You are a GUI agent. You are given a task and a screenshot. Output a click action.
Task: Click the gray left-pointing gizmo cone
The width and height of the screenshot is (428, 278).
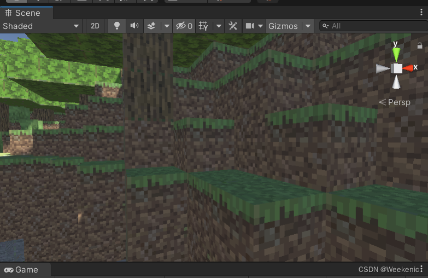[x=383, y=68]
